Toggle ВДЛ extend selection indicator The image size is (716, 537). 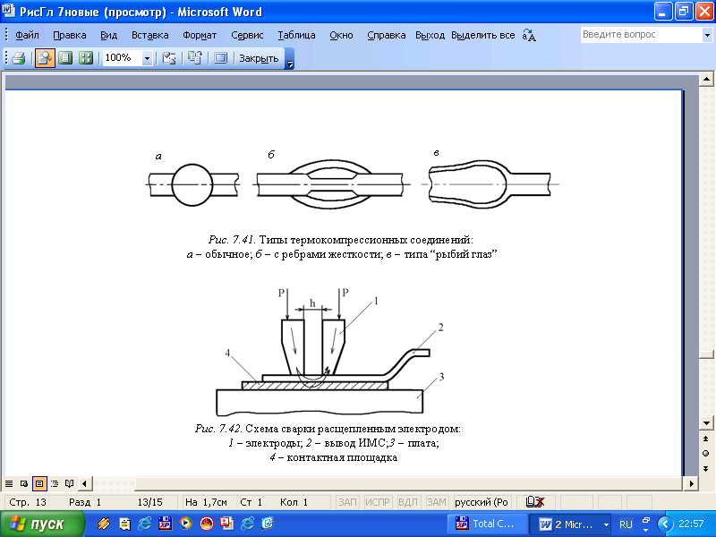408,502
